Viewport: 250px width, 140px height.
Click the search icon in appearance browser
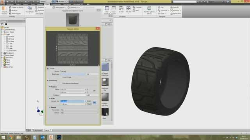[x=110, y=21]
